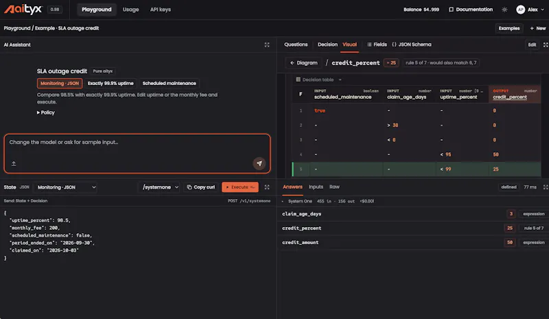Open the API keys tab
Viewport: 549px width, 319px height.
pos(161,10)
